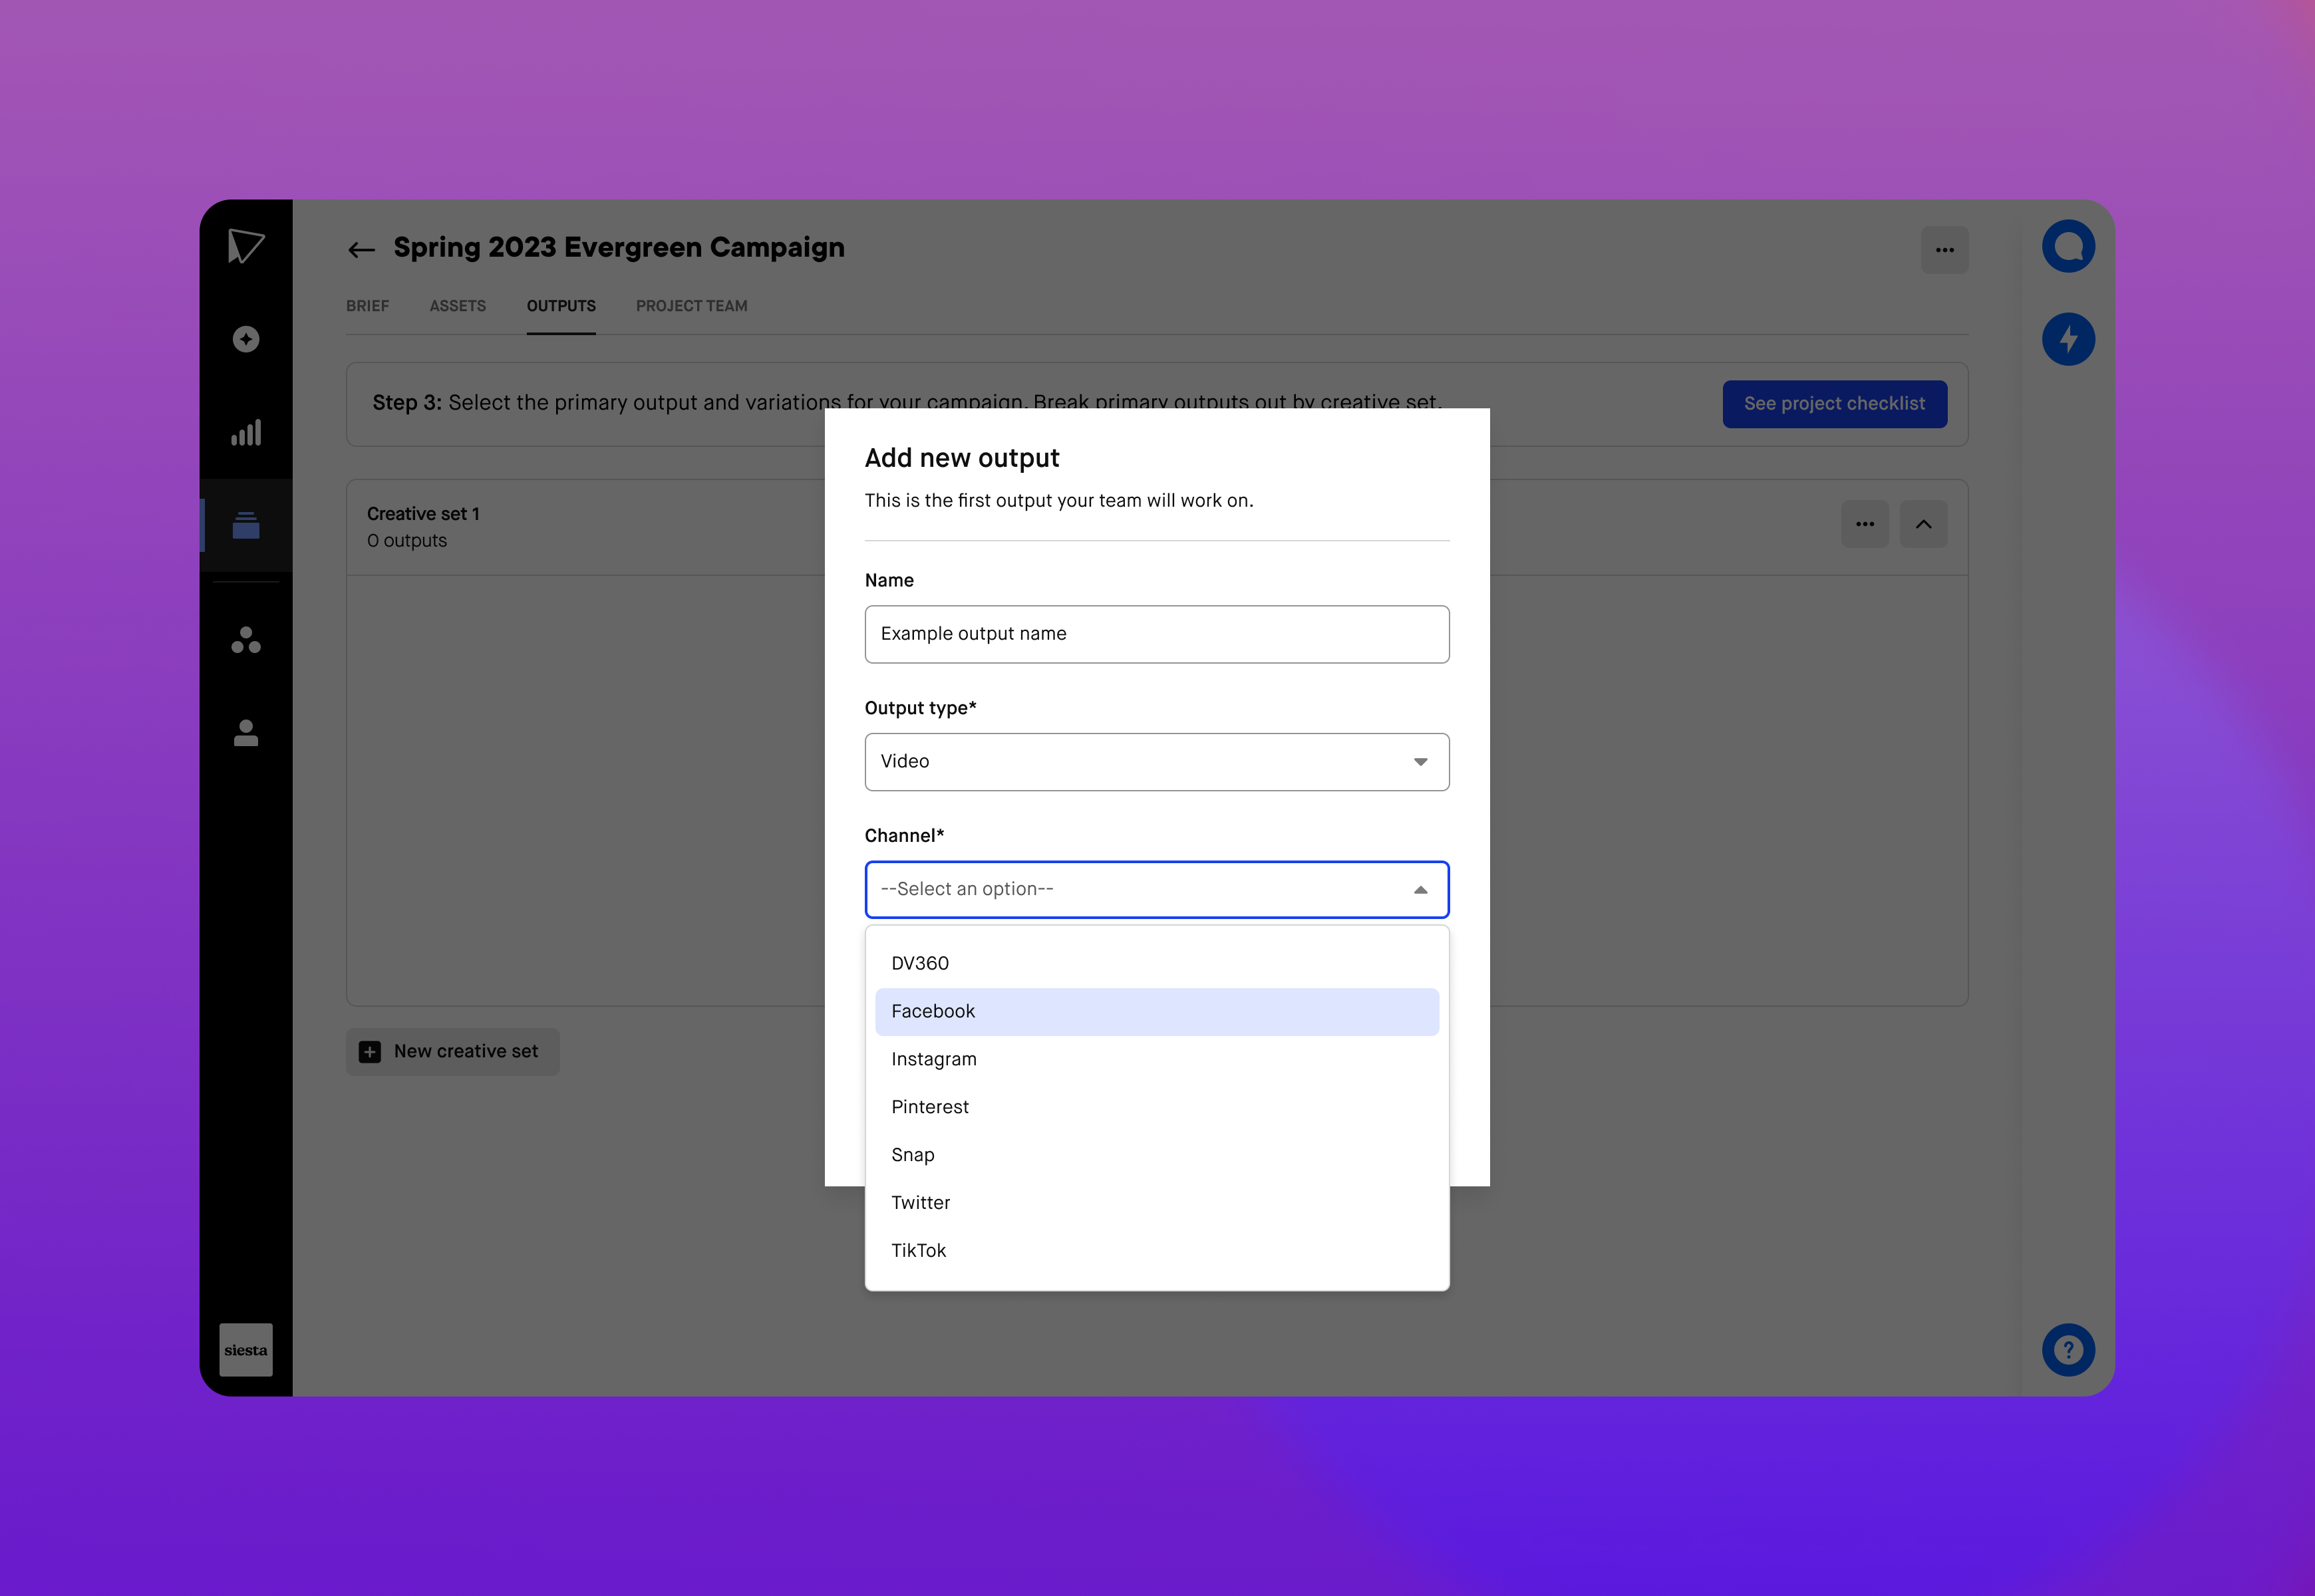2315x1596 pixels.
Task: Open Creative set 1 more options ellipsis
Action: pos(1865,524)
